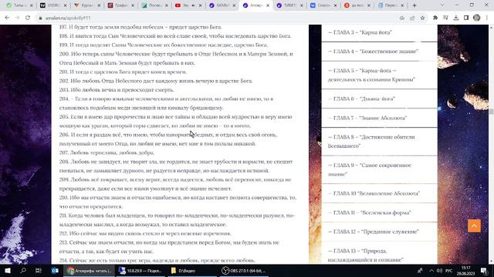Open ГЛАВА 3 – "Карма йога"
The image size is (494, 277).
point(360,32)
